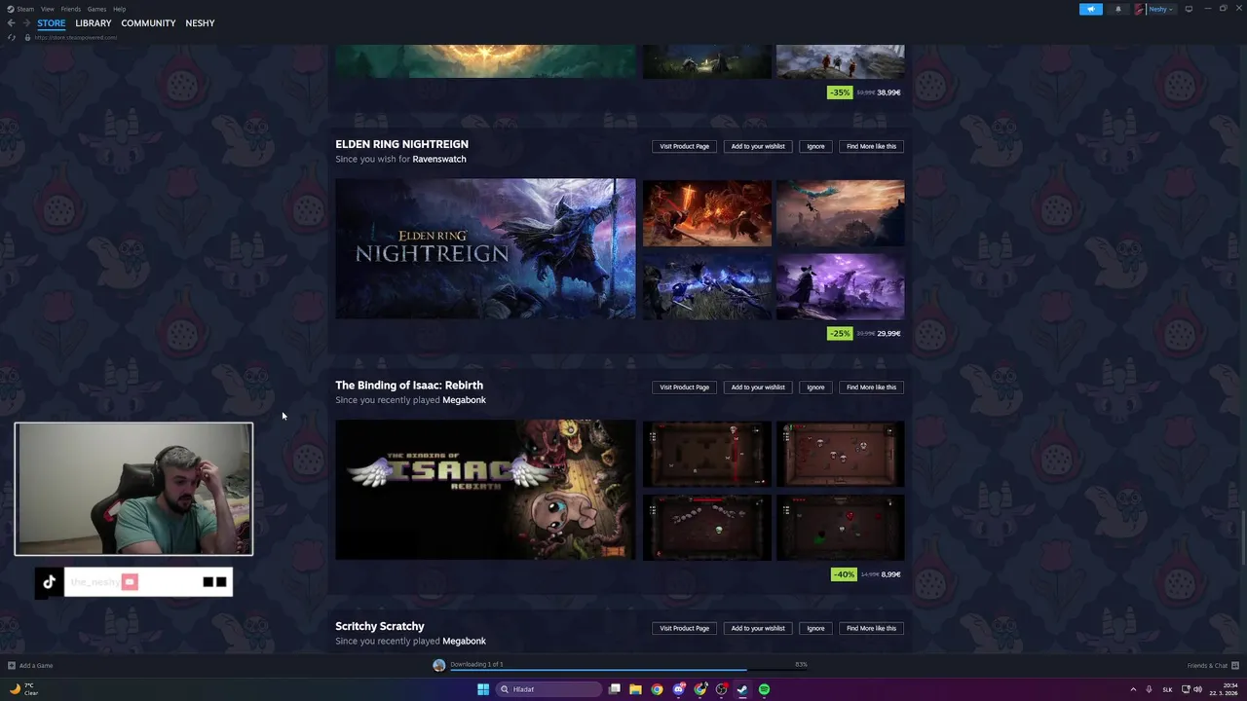This screenshot has height=701, width=1247.
Task: Open the blue announcements megaphone button
Action: tap(1091, 9)
